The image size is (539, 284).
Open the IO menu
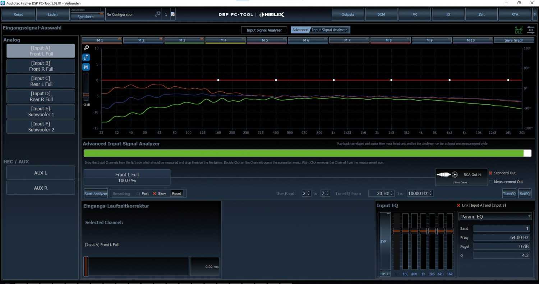[448, 14]
